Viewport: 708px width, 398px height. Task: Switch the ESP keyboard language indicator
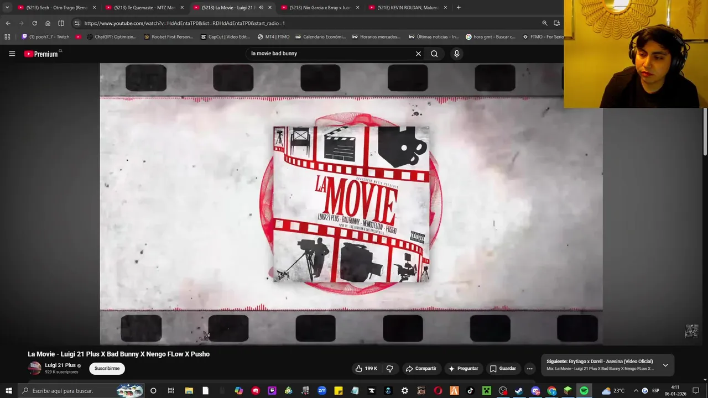coord(655,391)
